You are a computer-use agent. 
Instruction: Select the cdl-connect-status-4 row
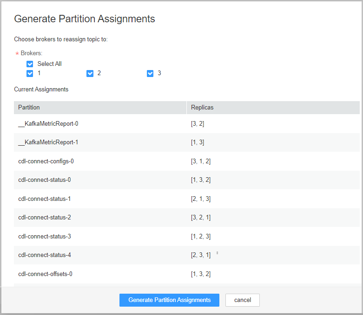[186, 255]
